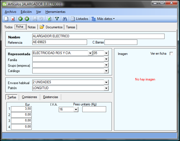Go to previous record green arrow
Screen dimensions: 180x141
pos(20,19)
